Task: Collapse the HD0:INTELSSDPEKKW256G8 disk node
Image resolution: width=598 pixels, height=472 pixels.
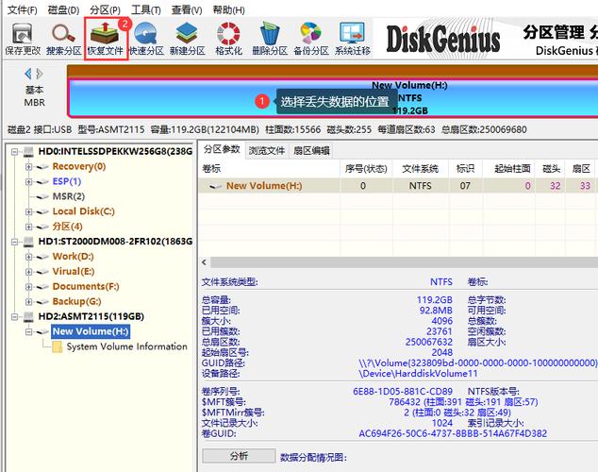Action: pyautogui.click(x=14, y=152)
